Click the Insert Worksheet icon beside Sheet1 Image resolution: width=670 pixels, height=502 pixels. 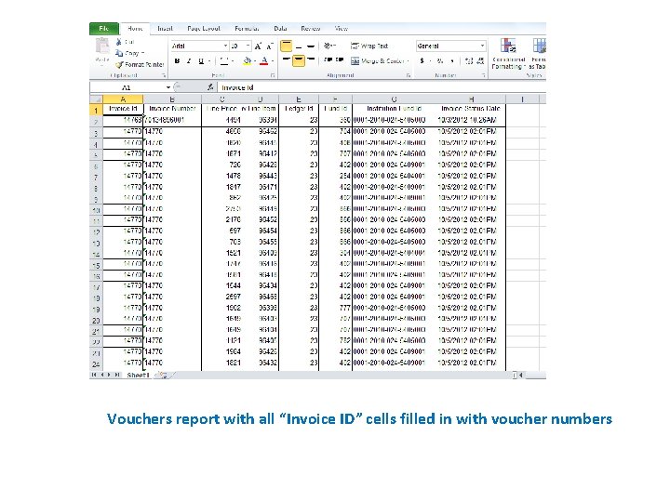162,375
